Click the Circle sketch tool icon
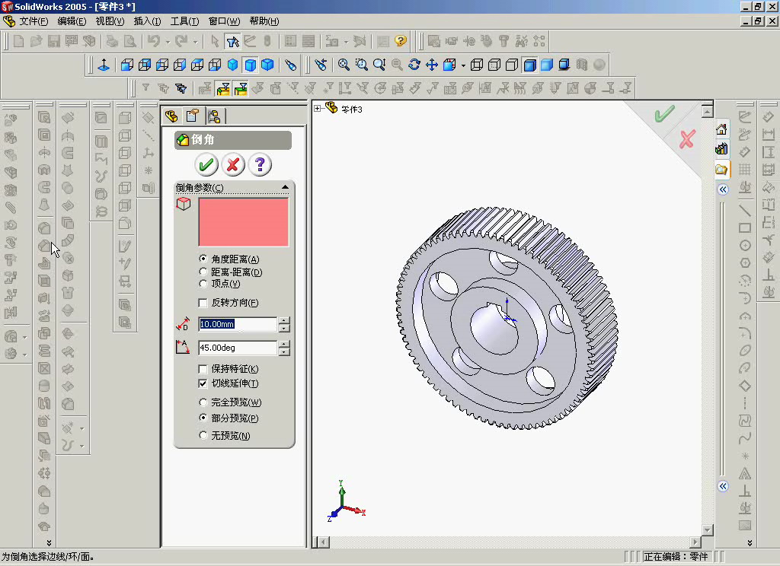 (745, 246)
